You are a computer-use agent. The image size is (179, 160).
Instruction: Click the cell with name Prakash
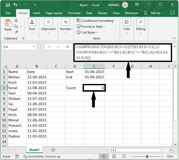coord(17,125)
